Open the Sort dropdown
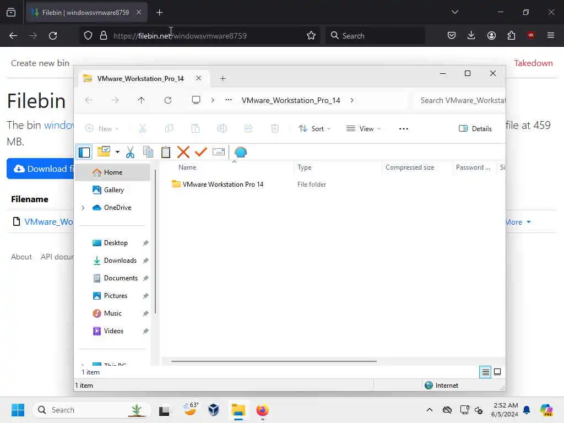Screen dimensions: 564x423 [314, 128]
